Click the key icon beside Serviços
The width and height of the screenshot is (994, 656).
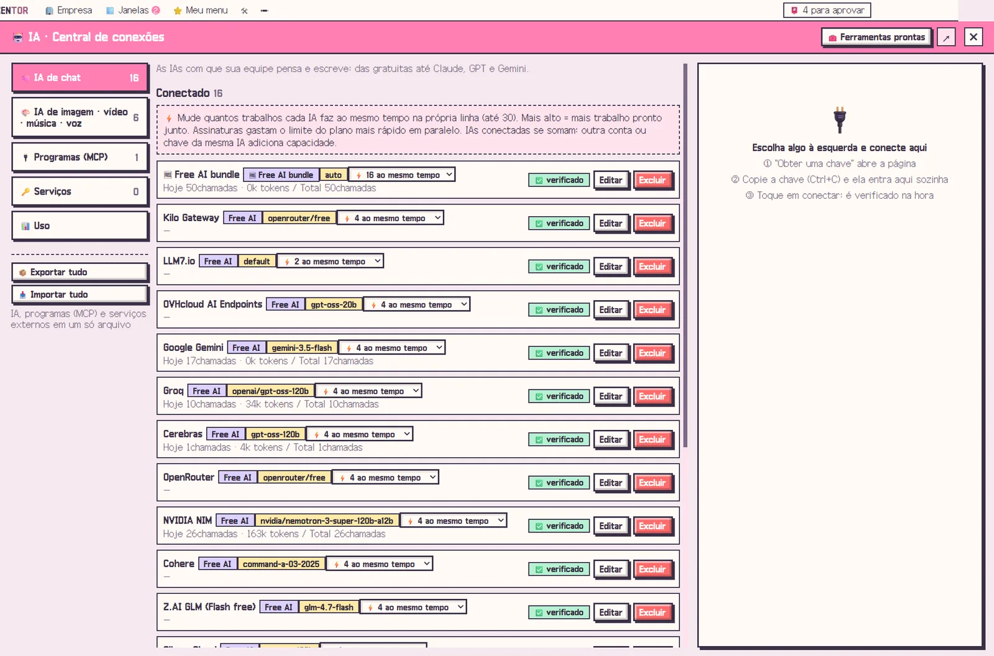point(25,191)
